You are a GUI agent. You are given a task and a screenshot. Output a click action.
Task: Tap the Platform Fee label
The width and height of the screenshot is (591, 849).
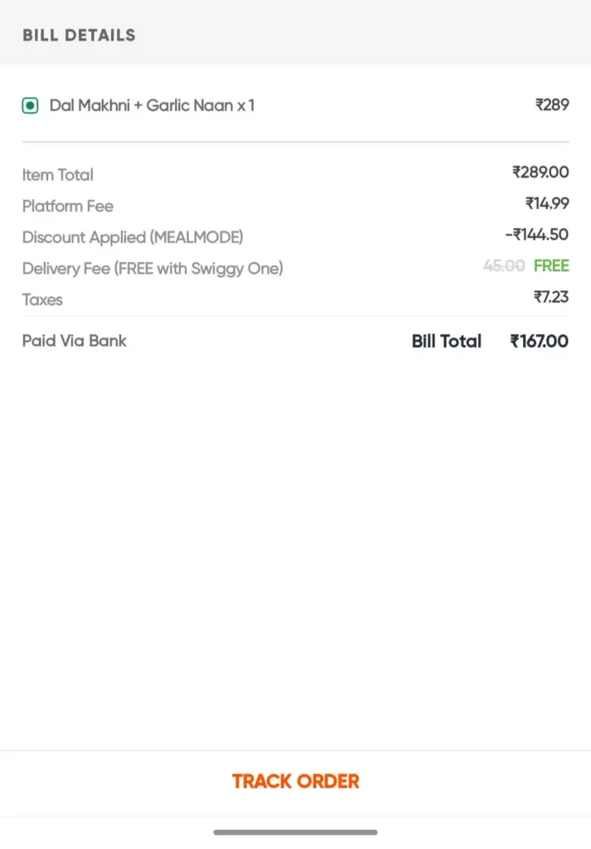click(68, 206)
